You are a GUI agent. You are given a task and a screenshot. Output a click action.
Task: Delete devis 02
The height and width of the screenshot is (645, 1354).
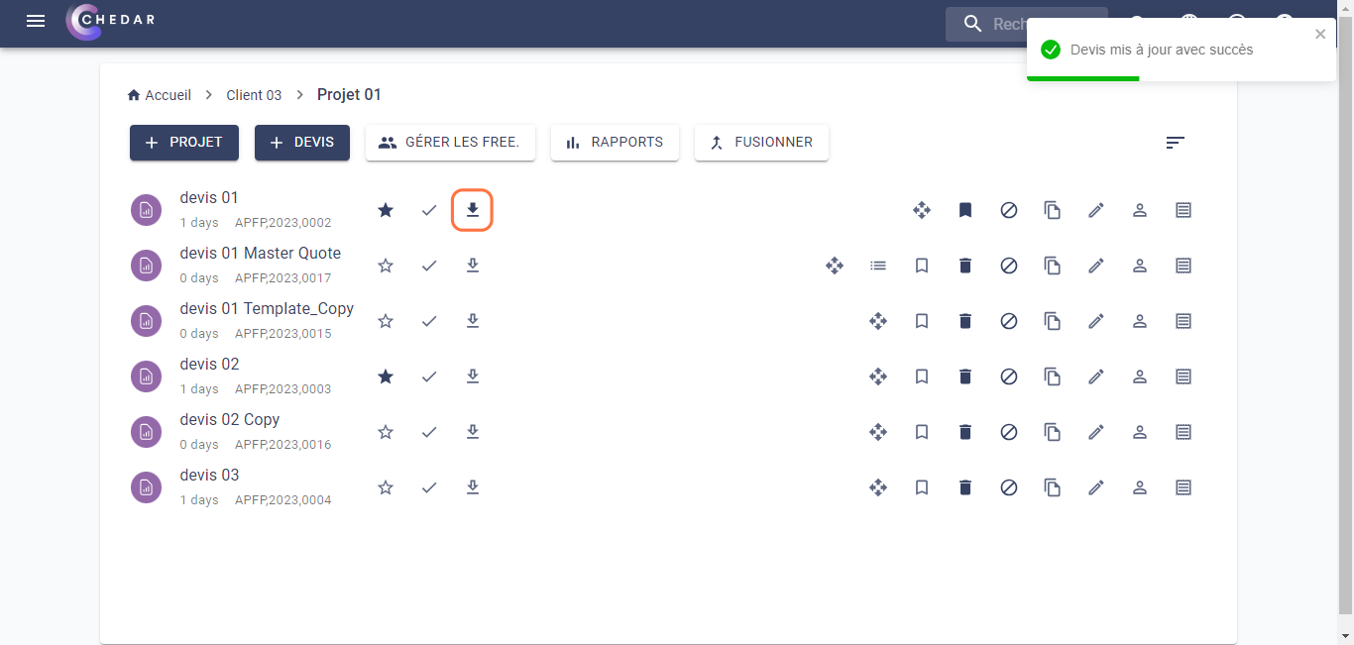[965, 376]
